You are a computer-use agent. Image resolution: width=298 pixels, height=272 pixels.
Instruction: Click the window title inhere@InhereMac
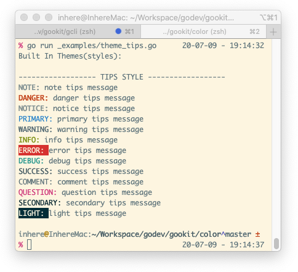(x=146, y=18)
